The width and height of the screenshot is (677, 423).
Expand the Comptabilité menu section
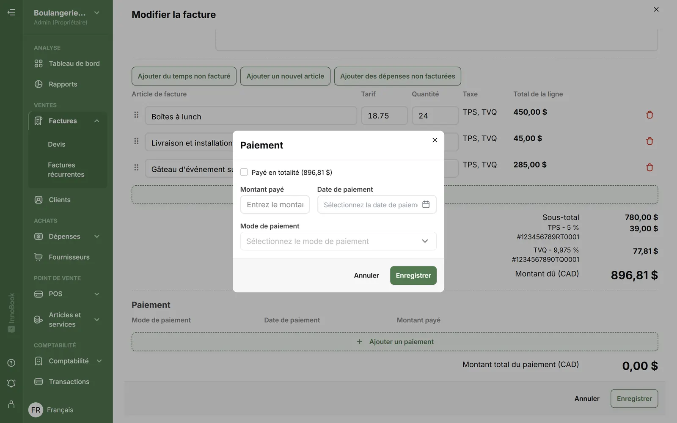(x=99, y=361)
